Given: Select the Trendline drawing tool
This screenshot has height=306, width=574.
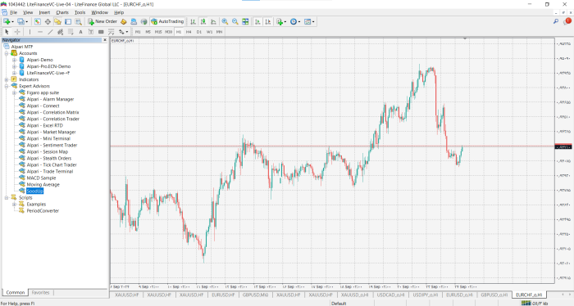Looking at the screenshot, I should click(x=50, y=32).
